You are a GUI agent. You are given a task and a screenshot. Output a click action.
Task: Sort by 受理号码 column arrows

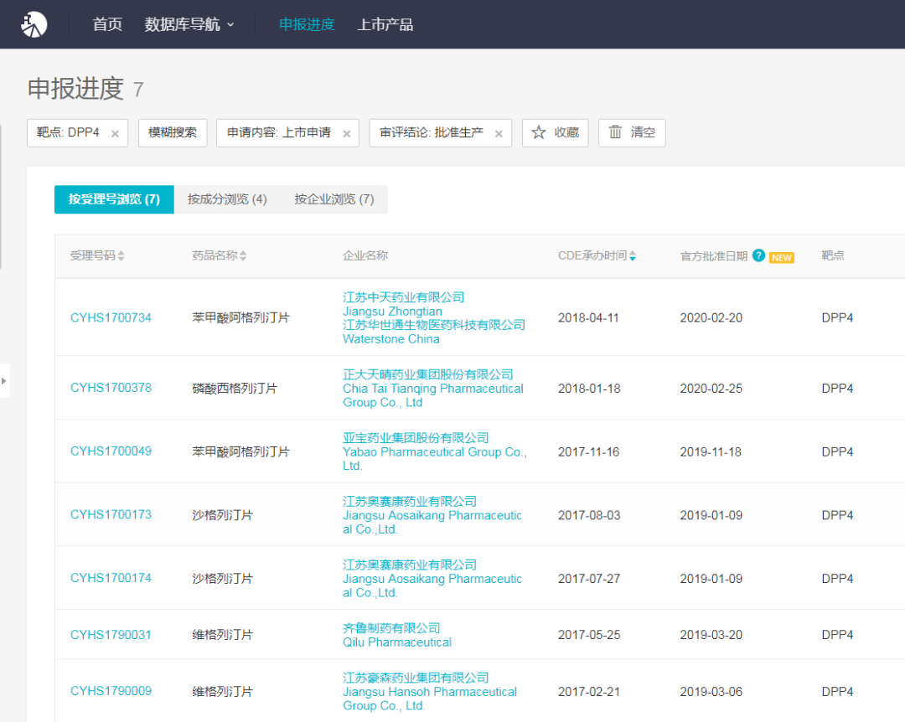[121, 255]
